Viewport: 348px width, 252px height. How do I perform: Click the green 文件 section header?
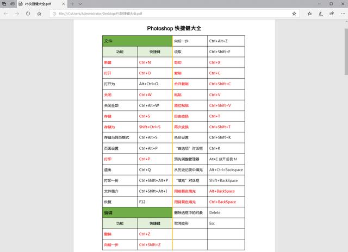137,41
